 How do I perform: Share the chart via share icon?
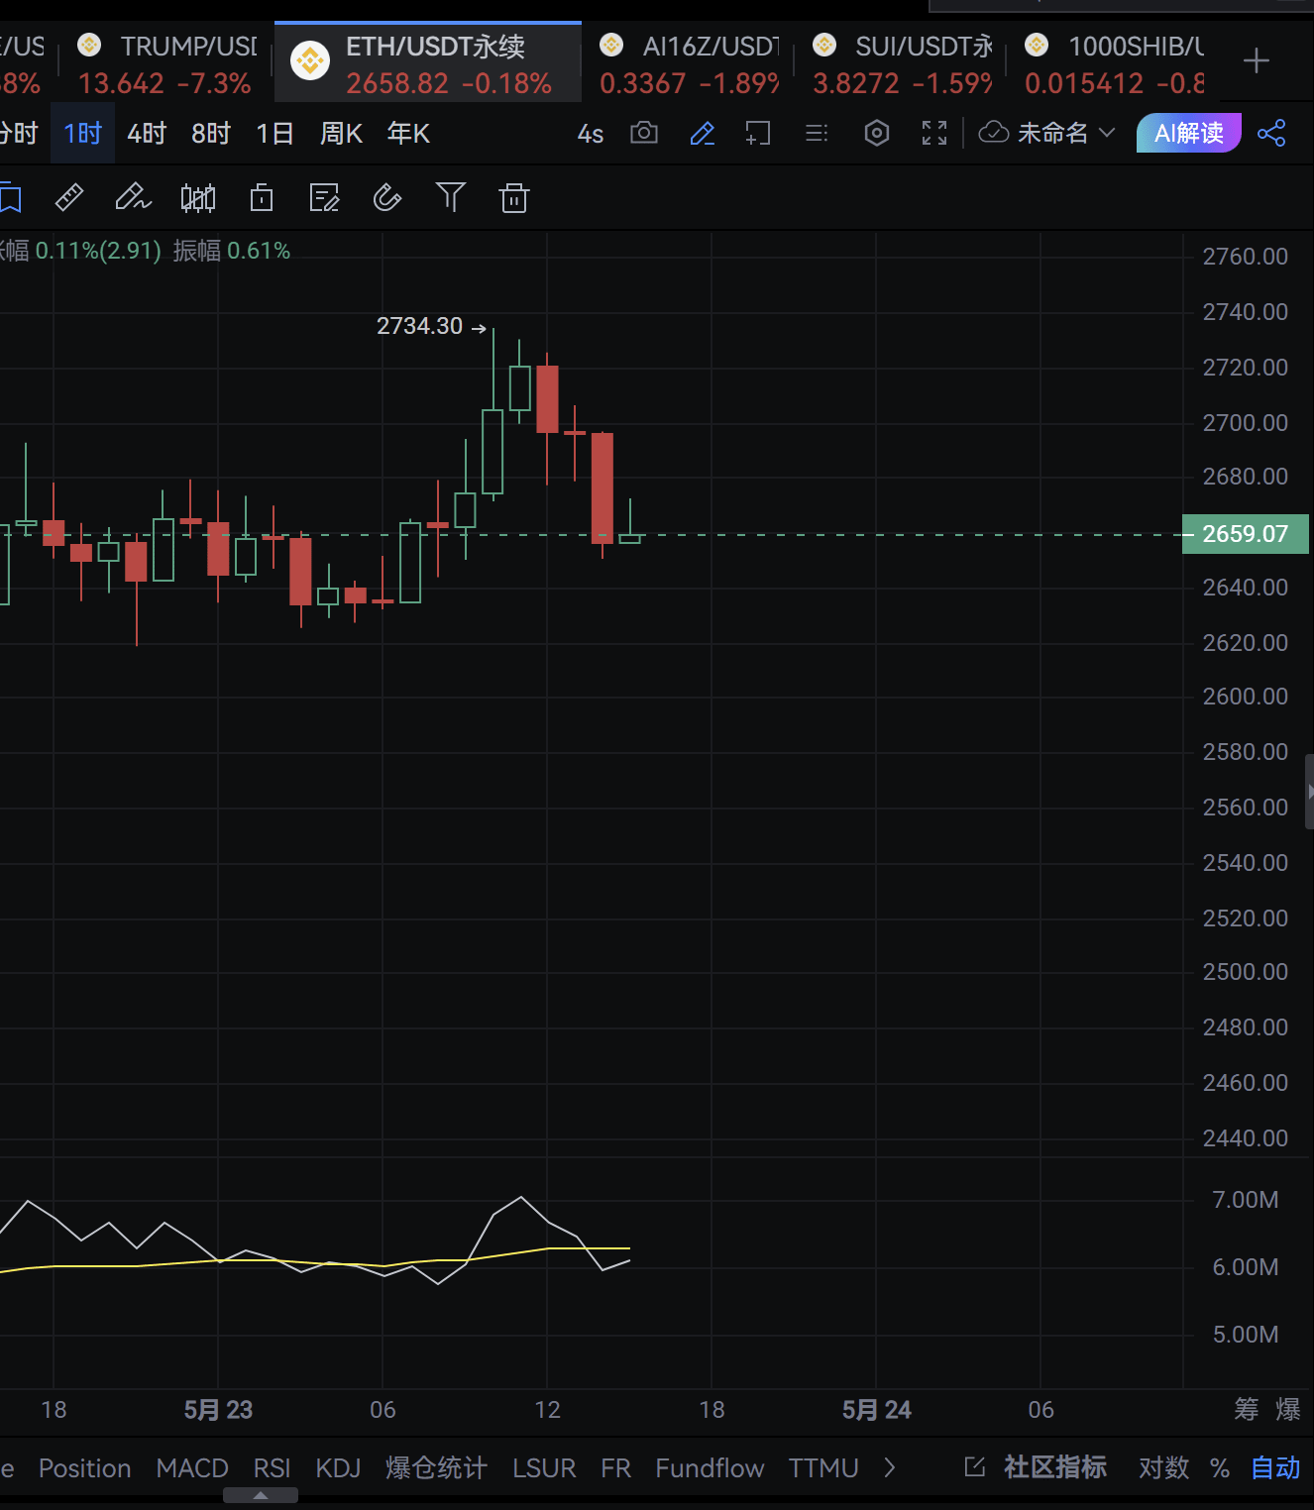click(x=1271, y=133)
